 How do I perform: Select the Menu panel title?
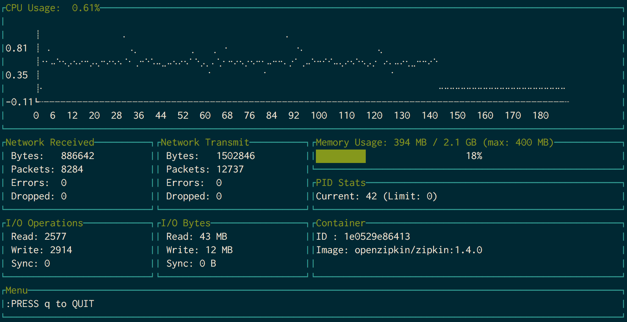pos(17,290)
